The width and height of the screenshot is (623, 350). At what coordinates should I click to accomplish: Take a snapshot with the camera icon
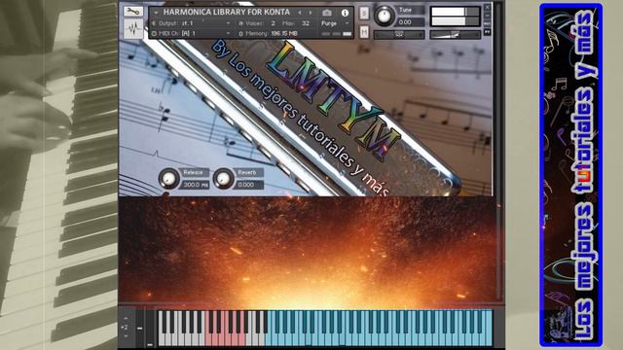327,13
